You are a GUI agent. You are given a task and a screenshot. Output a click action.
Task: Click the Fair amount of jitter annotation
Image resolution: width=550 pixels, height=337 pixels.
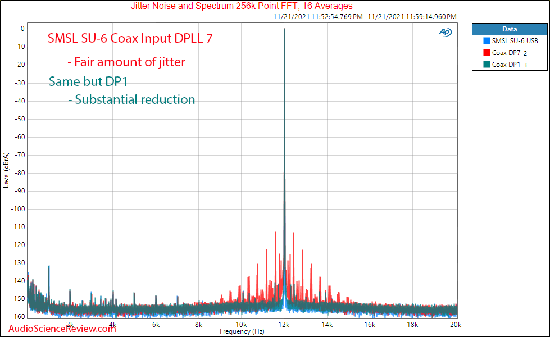click(x=126, y=62)
